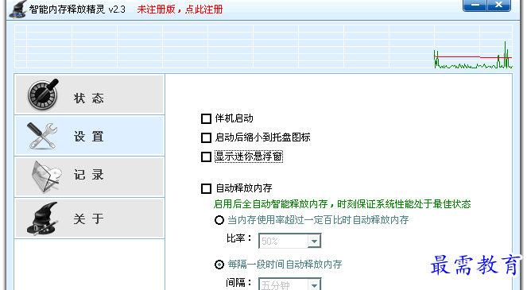The height and width of the screenshot is (290, 527).
Task: Minimize the window with the minus button
Action: pos(475,6)
